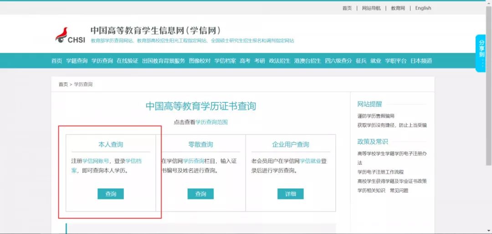492x234 pixels.
Task: Open 出国教育背景服务 navigation item
Action: pyautogui.click(x=164, y=61)
